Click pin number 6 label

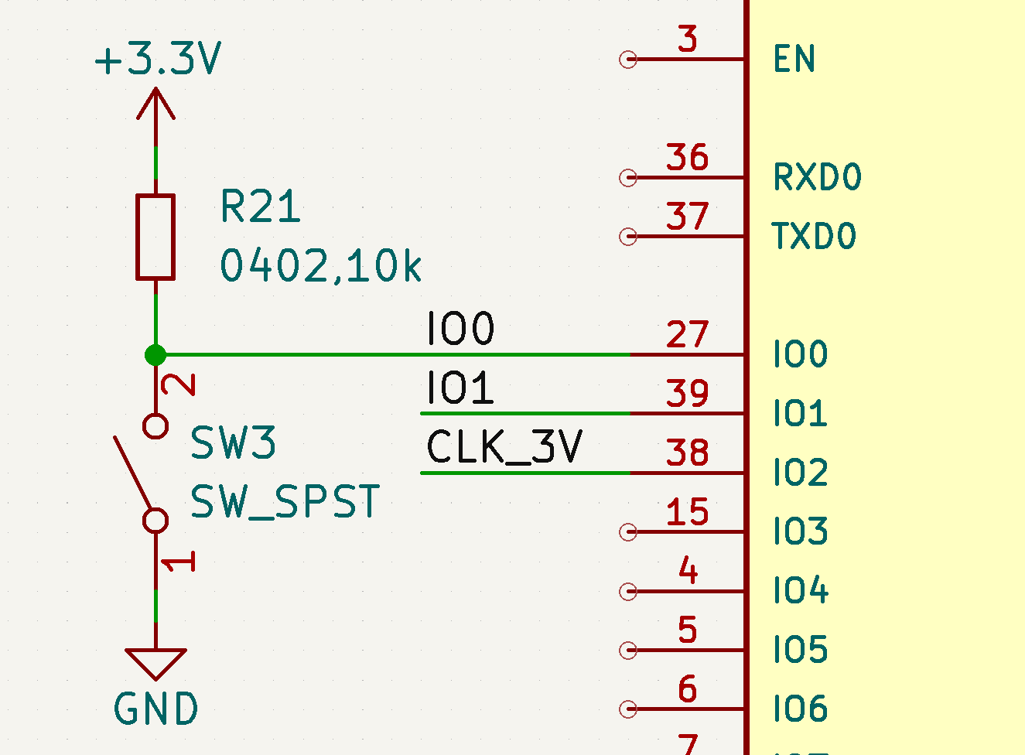(x=688, y=689)
